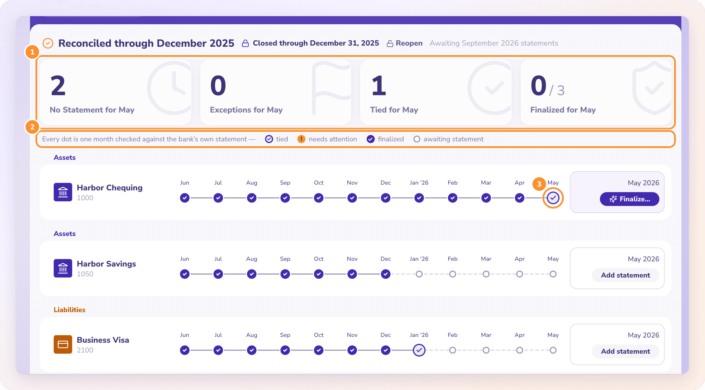Click the lock icon beside Closed through December

point(245,43)
